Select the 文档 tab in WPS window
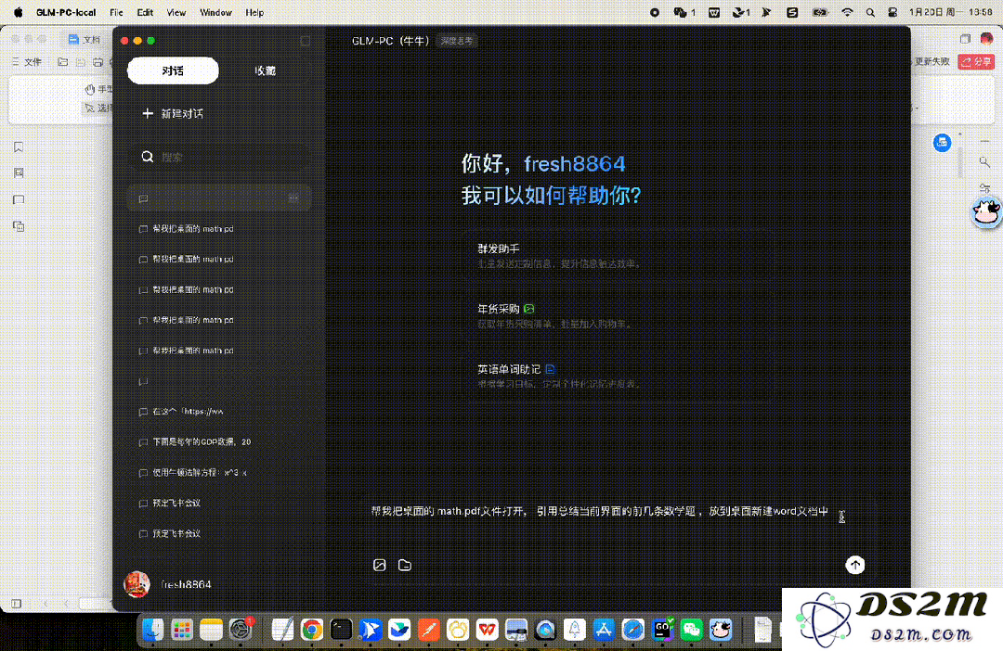The width and height of the screenshot is (1003, 651). click(85, 40)
